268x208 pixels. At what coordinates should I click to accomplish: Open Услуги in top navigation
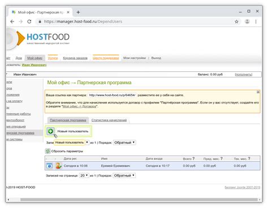[x=53, y=58]
